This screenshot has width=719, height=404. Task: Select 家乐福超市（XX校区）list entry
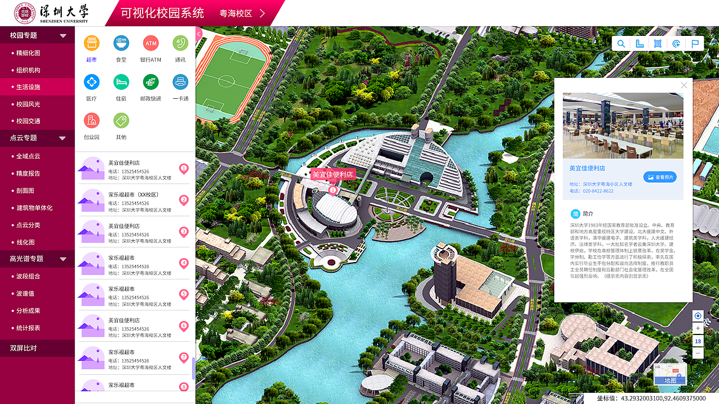tap(135, 200)
